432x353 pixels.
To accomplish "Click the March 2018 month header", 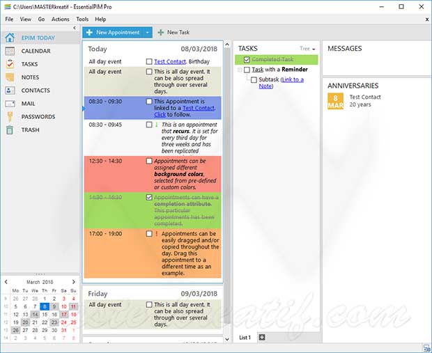I will coord(40,282).
